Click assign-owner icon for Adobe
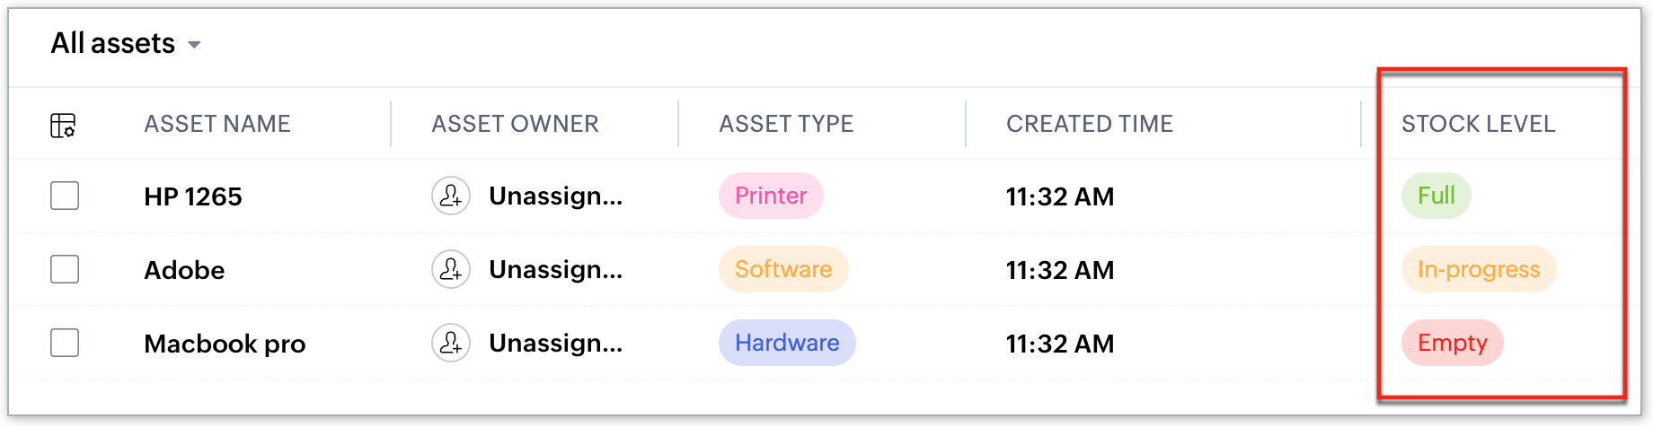The image size is (1653, 427). pyautogui.click(x=451, y=269)
